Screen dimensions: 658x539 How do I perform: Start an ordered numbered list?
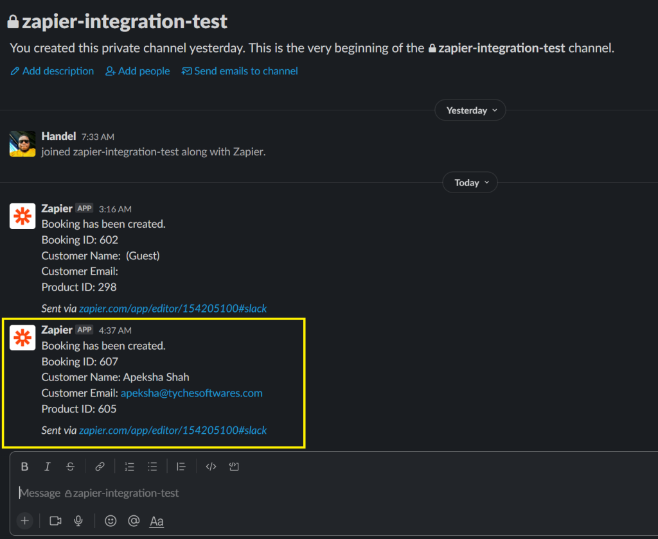pos(129,466)
